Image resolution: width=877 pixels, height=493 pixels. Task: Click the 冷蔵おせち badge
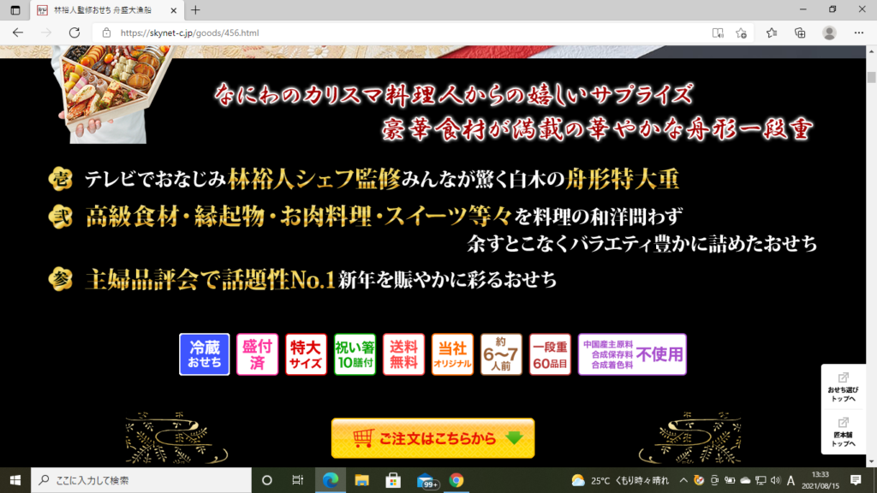tap(204, 354)
